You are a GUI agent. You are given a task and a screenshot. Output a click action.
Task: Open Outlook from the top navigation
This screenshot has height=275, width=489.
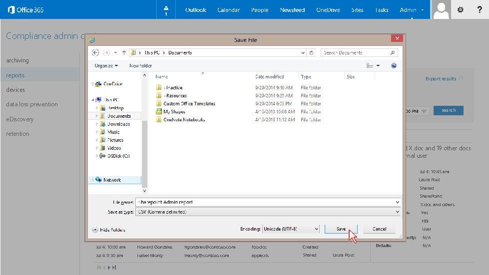[195, 10]
